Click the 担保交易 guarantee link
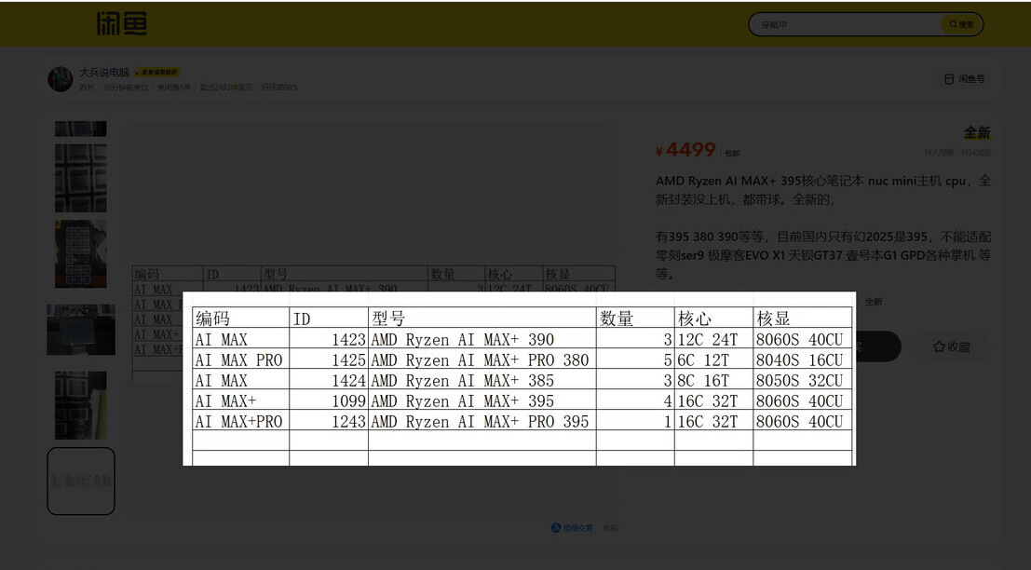The height and width of the screenshot is (570, 1031). point(572,527)
